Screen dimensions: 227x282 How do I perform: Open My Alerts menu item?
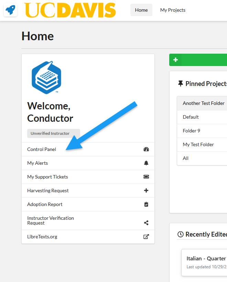tap(88, 163)
